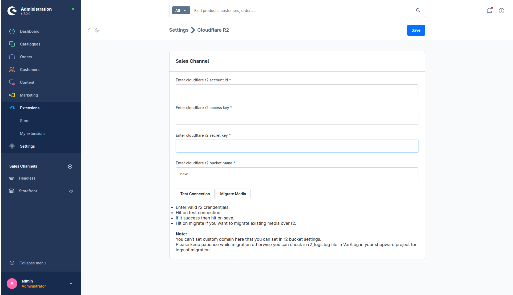Open the Content menu item
The height and width of the screenshot is (295, 513).
[27, 82]
